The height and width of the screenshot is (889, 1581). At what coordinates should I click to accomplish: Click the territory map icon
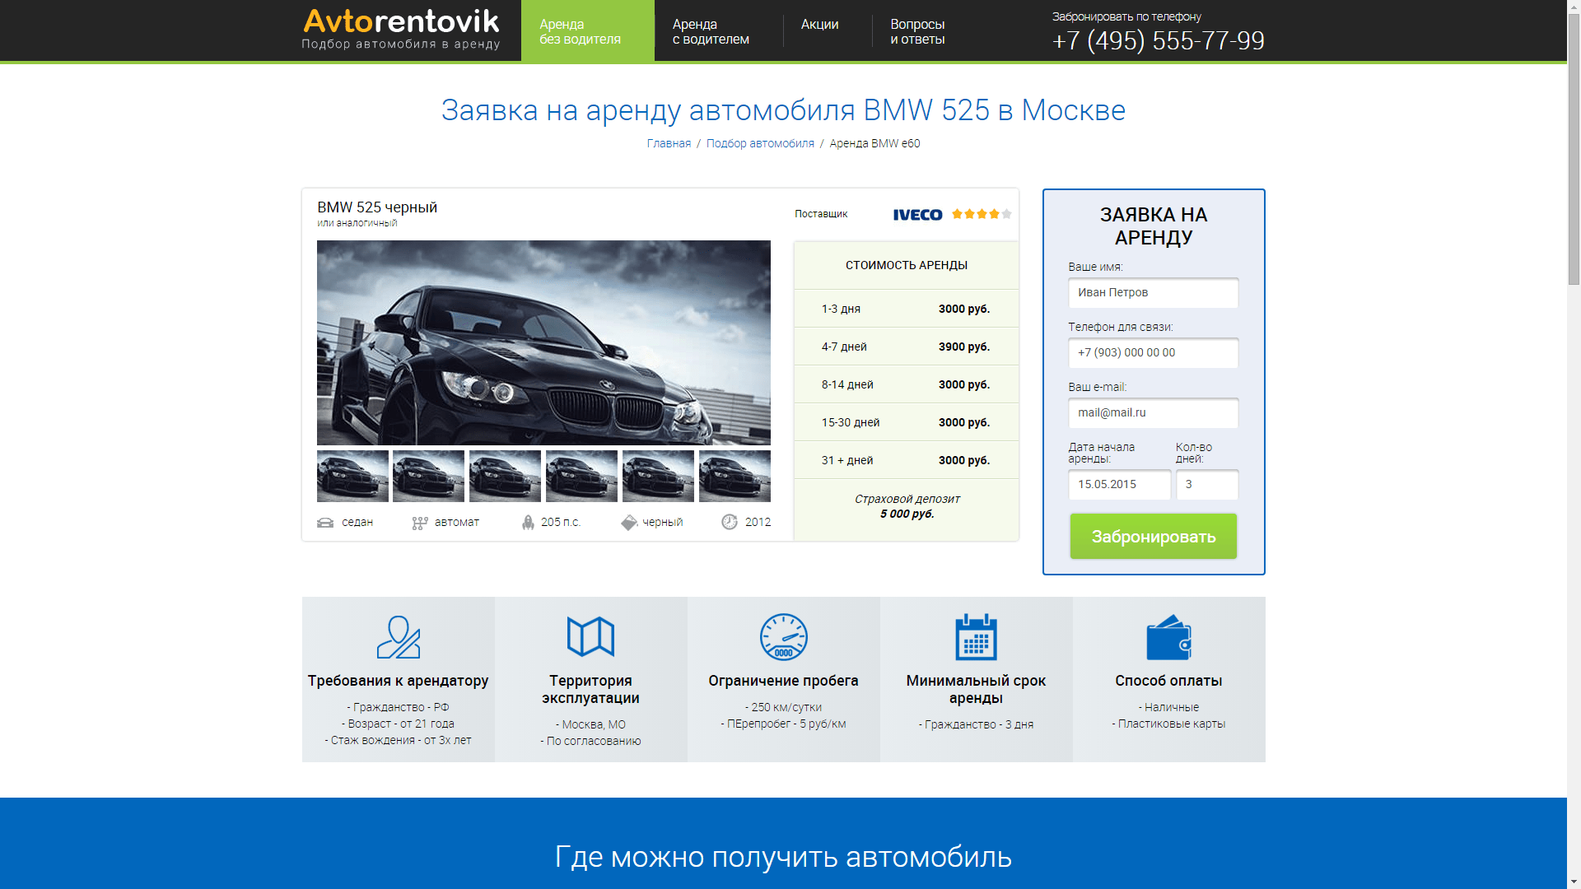click(591, 636)
